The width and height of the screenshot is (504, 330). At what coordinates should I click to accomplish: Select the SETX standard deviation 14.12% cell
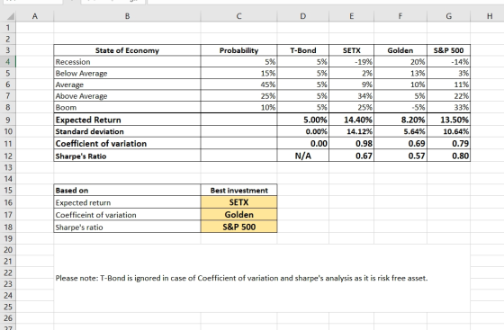click(351, 131)
